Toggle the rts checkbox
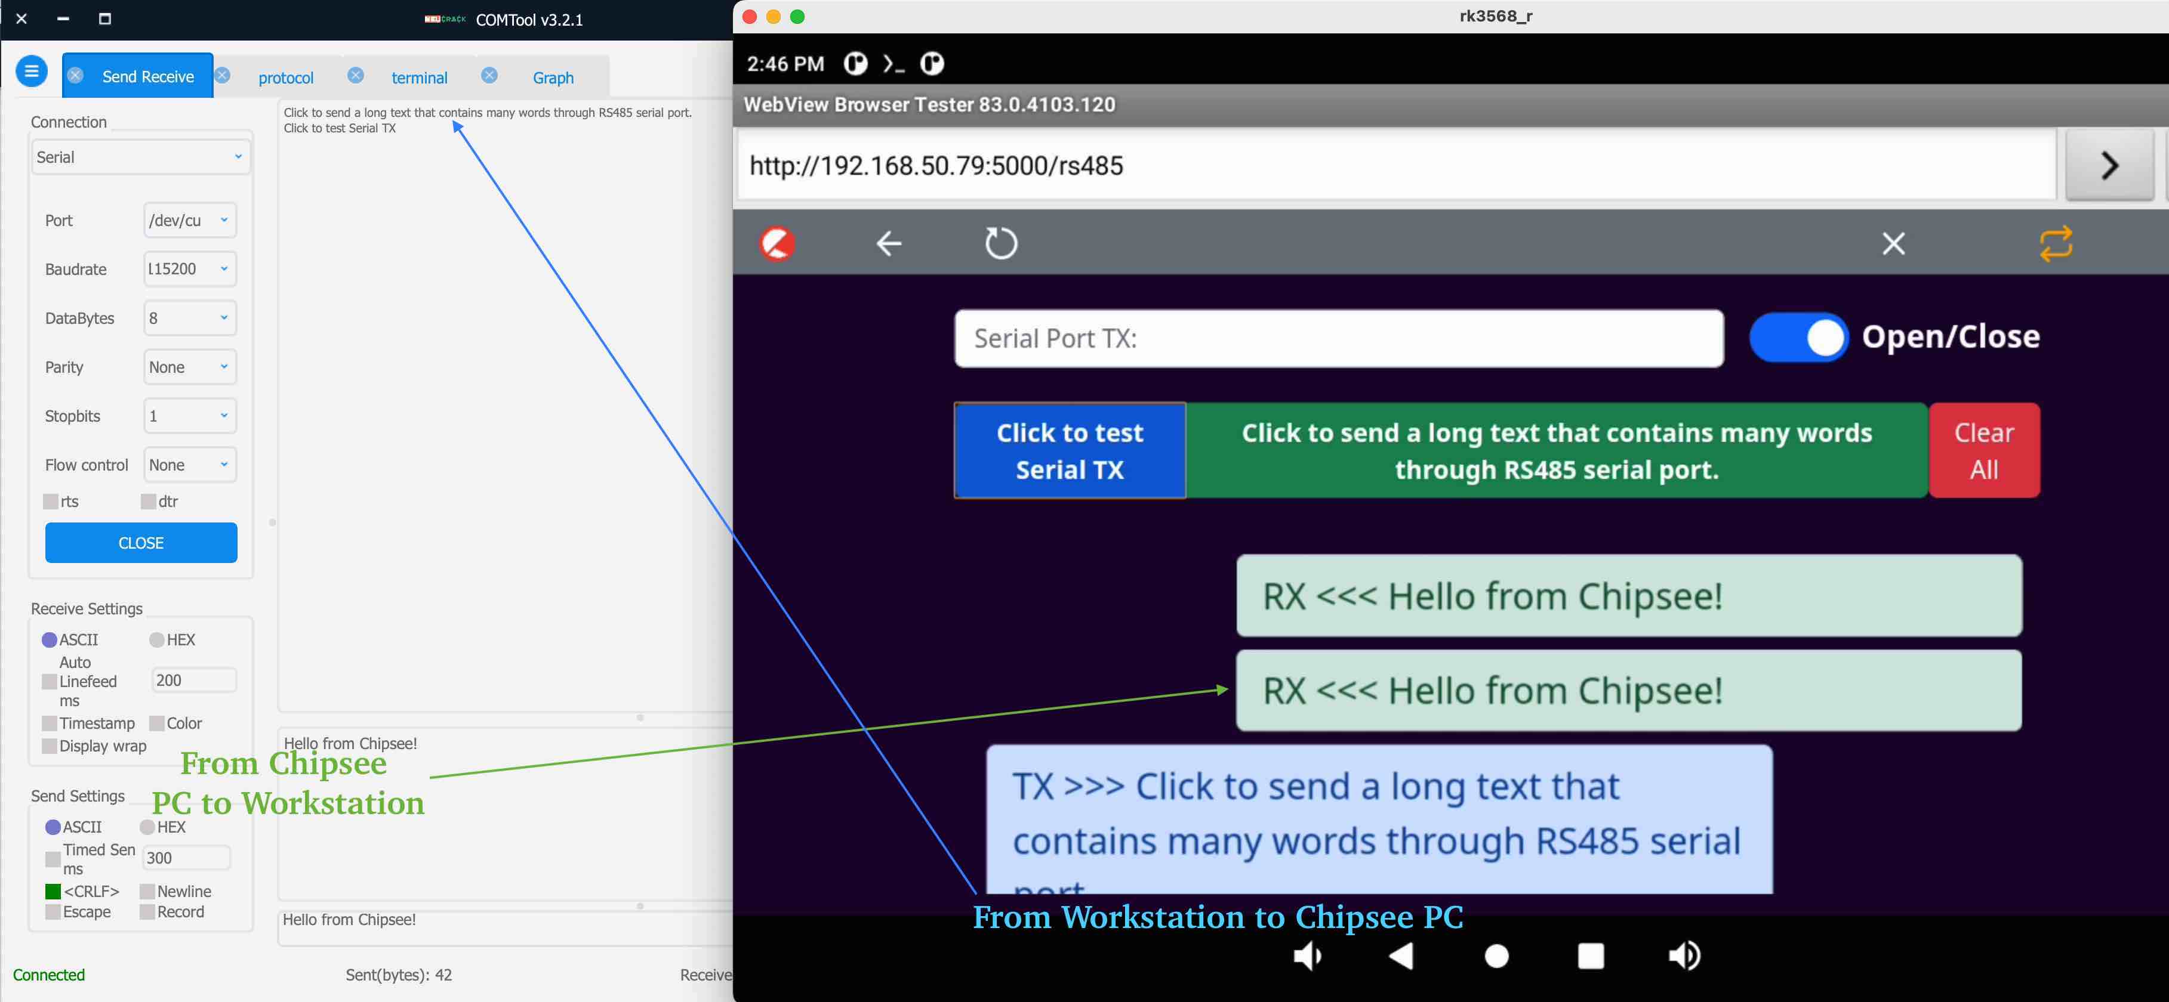The height and width of the screenshot is (1002, 2169). [51, 502]
